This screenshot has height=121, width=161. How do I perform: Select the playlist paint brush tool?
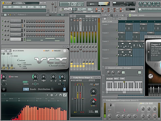[112, 15]
